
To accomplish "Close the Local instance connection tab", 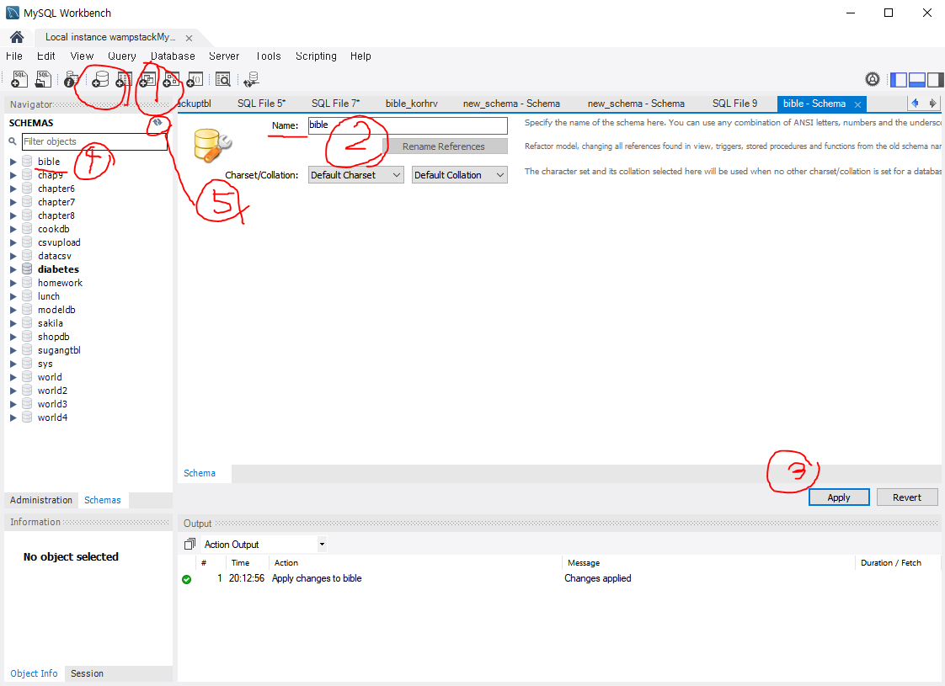I will (189, 38).
